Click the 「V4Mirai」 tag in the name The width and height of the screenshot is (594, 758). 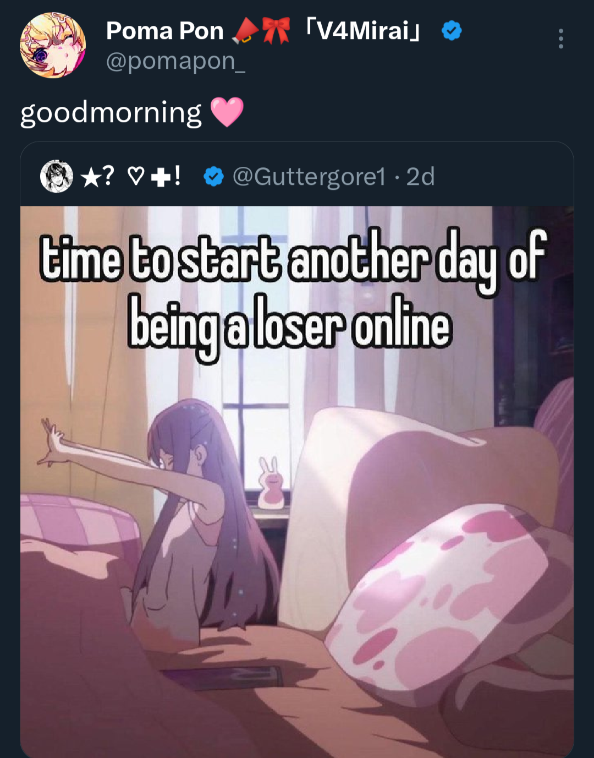[x=364, y=31]
